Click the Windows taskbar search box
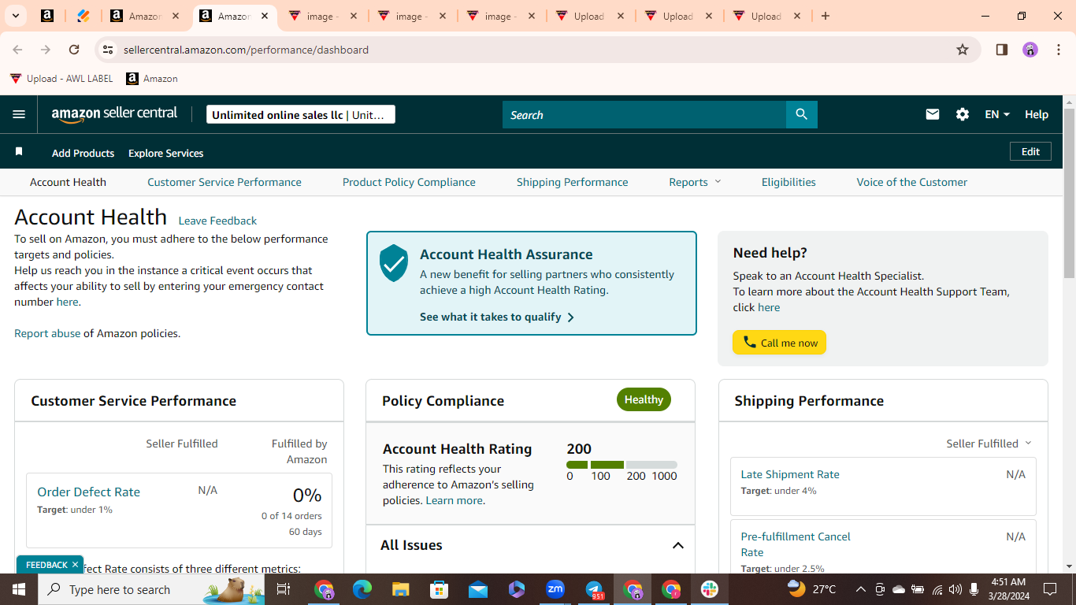 (x=151, y=589)
